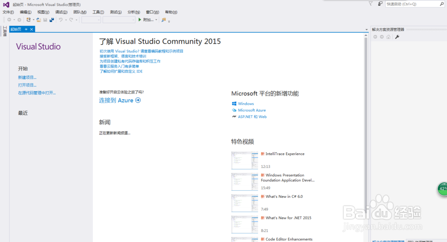Click the Undo arrow icon

[61, 20]
